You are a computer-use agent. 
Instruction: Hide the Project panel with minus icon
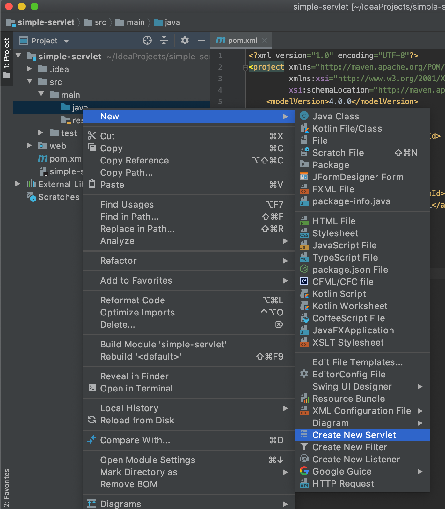pyautogui.click(x=201, y=40)
